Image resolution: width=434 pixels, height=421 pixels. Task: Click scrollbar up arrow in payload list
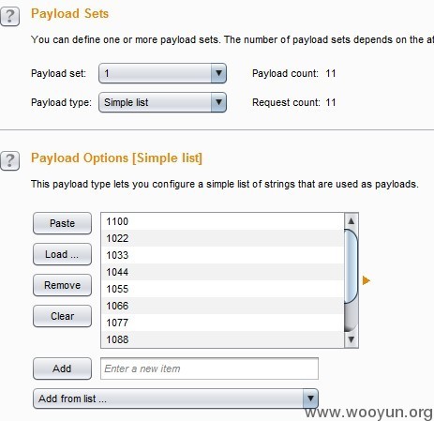pyautogui.click(x=352, y=221)
